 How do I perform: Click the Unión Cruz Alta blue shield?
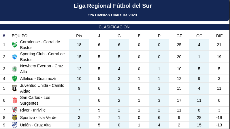15,125
